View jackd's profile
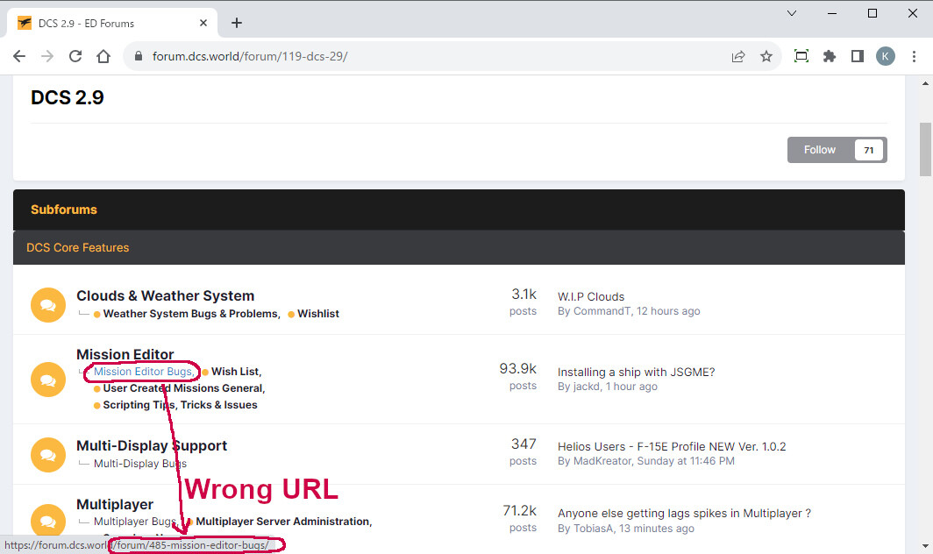The image size is (933, 554). tap(587, 387)
